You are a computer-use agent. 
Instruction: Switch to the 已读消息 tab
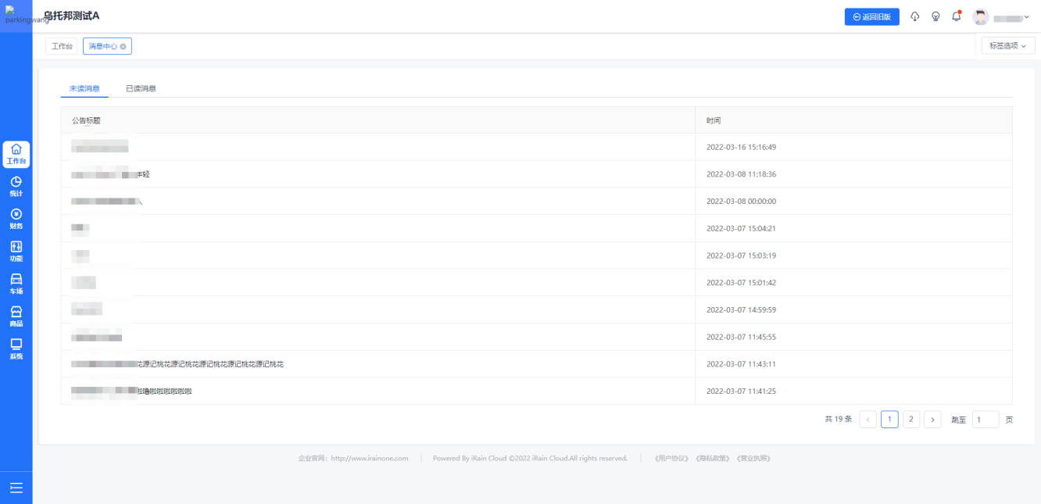pyautogui.click(x=141, y=88)
